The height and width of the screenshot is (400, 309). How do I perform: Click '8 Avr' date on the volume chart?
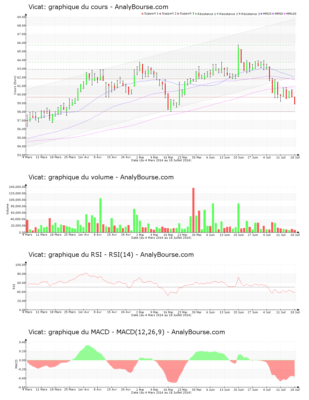[x=98, y=235]
